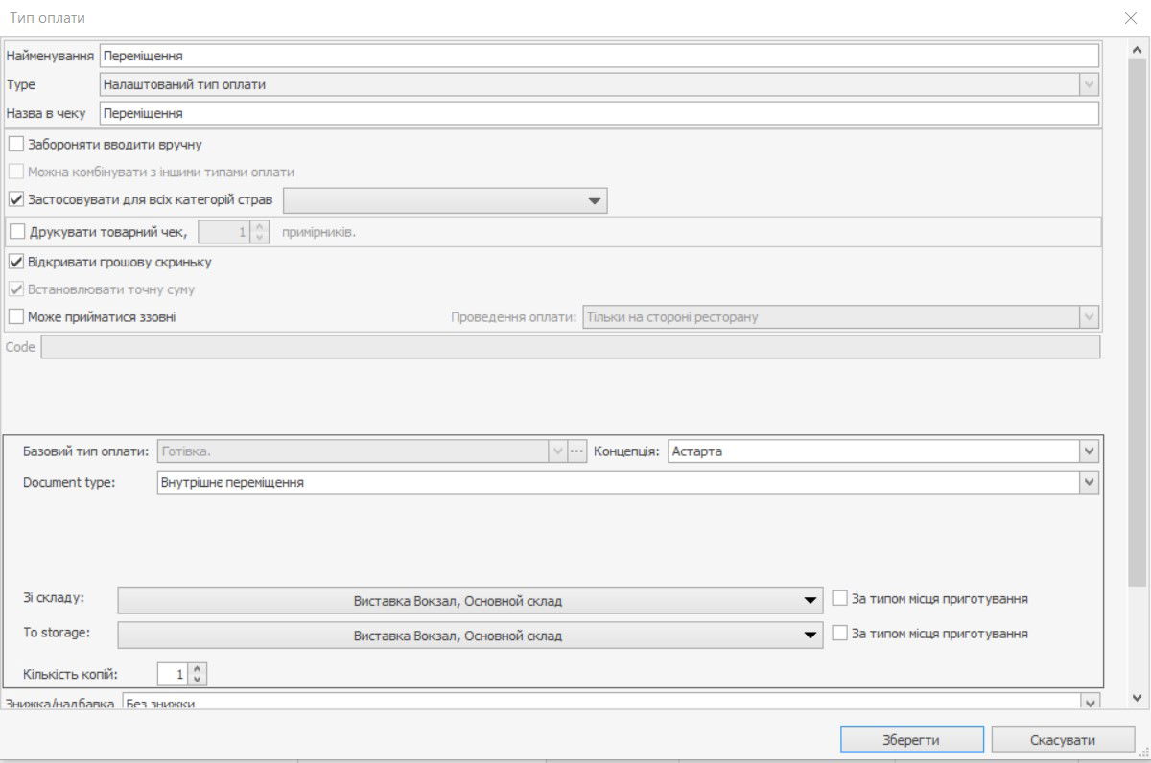Viewport: 1151px width, 763px height.
Task: Toggle Друкувати товарний чек checkbox
Action: (x=16, y=231)
